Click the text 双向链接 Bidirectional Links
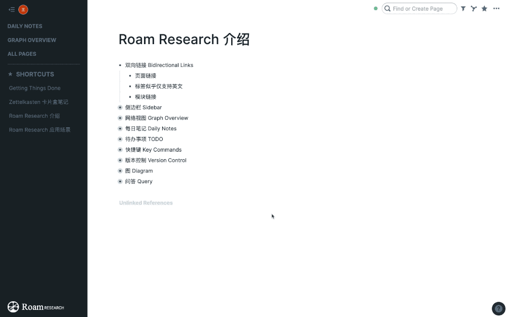The height and width of the screenshot is (317, 507). click(159, 65)
